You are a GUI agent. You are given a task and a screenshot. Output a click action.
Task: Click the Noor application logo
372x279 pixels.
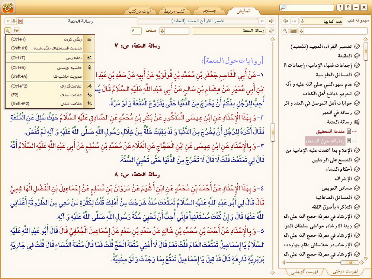[8, 7]
